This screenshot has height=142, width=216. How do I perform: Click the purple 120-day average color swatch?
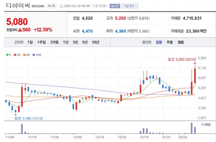click(x=34, y=55)
